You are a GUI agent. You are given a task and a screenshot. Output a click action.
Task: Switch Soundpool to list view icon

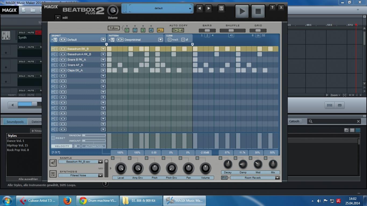[x=352, y=130]
